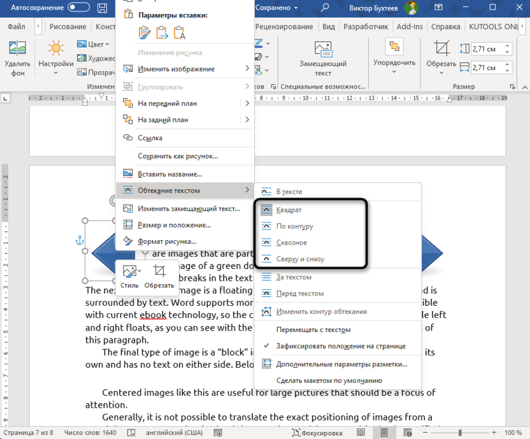Collapse the ribbon with the chevron
The image size is (530, 439).
pyautogui.click(x=525, y=87)
